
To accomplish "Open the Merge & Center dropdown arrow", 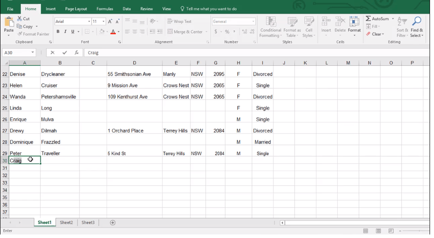I will coord(206,32).
